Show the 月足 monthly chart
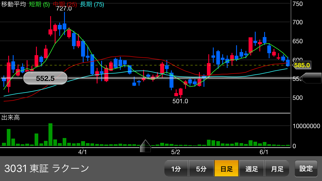The width and height of the screenshot is (322, 181). [x=277, y=169]
